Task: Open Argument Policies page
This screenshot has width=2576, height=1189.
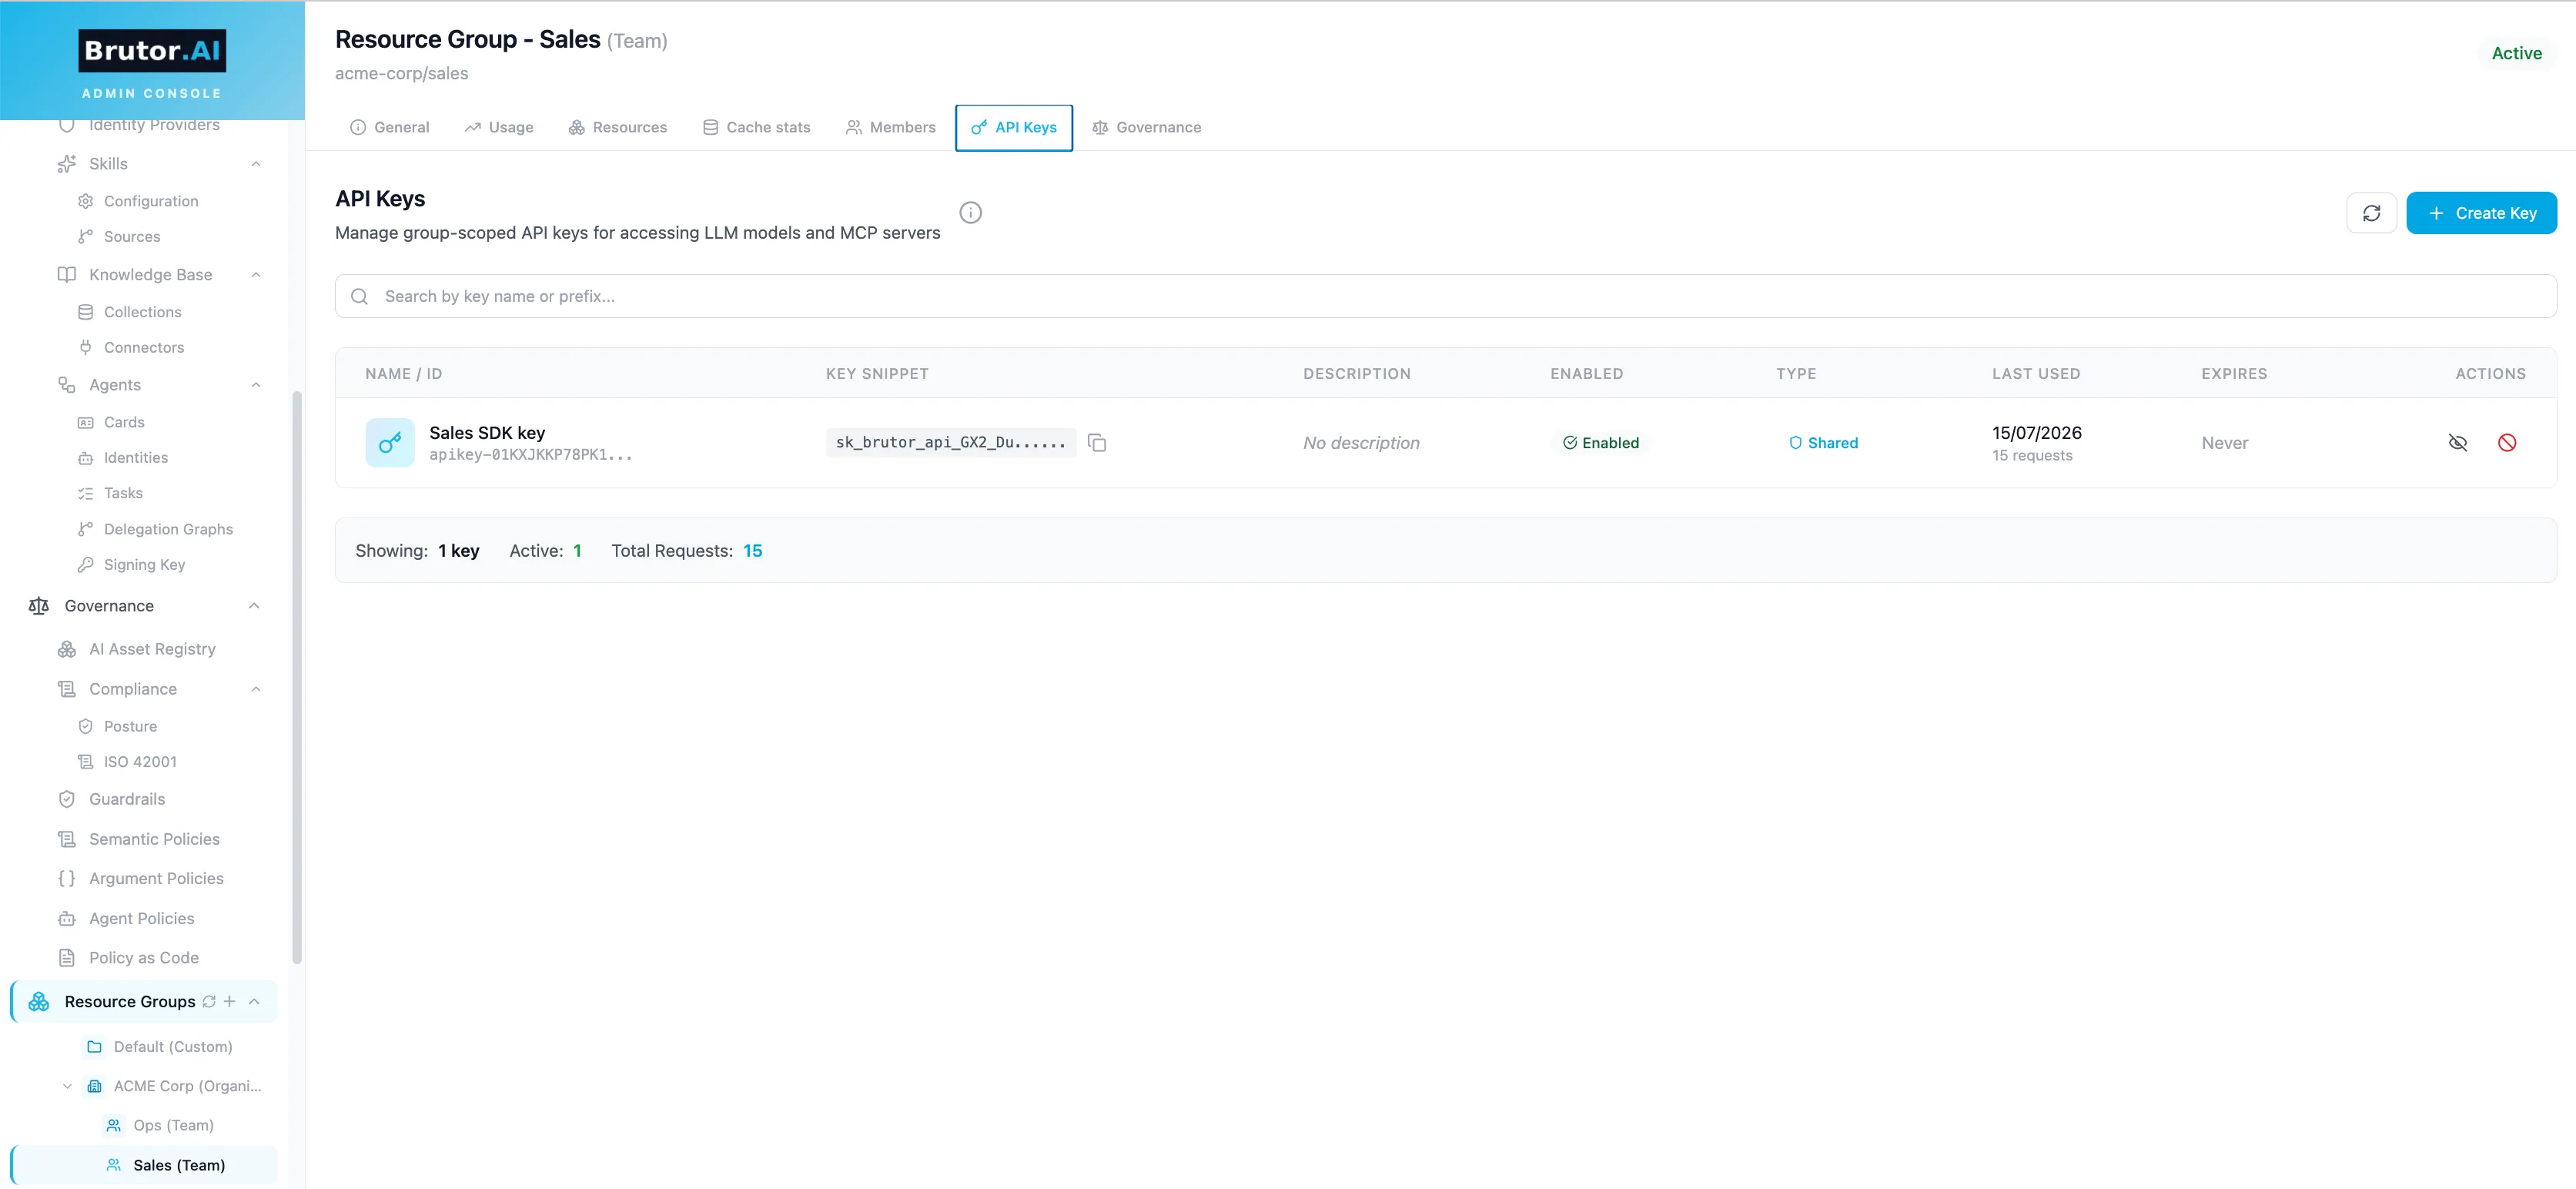Action: tap(156, 878)
